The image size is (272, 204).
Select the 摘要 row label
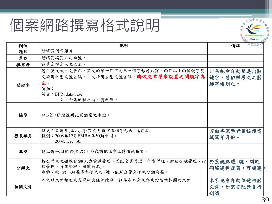23,115
